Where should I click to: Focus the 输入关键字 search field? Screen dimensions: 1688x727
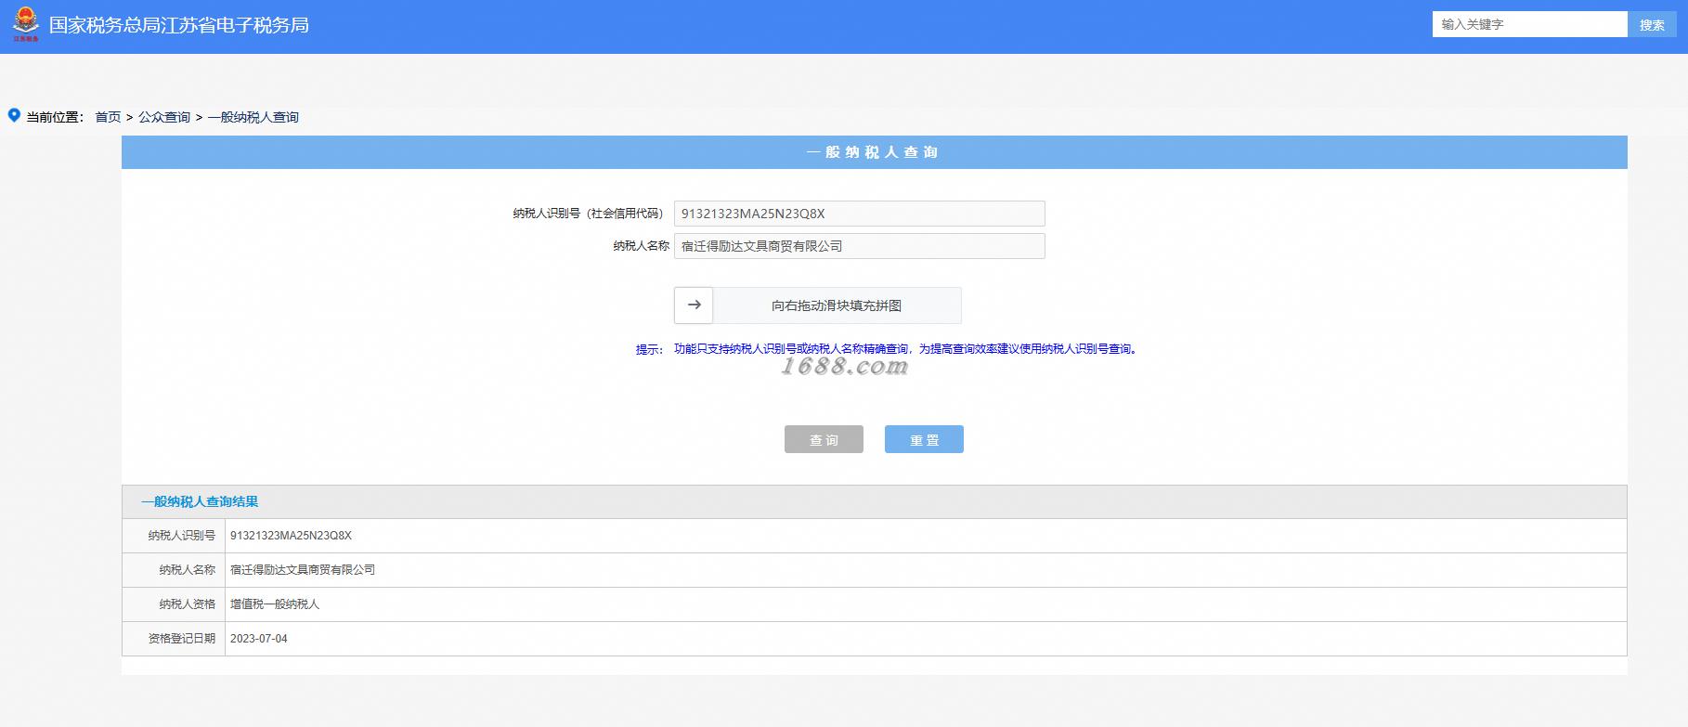click(x=1530, y=24)
